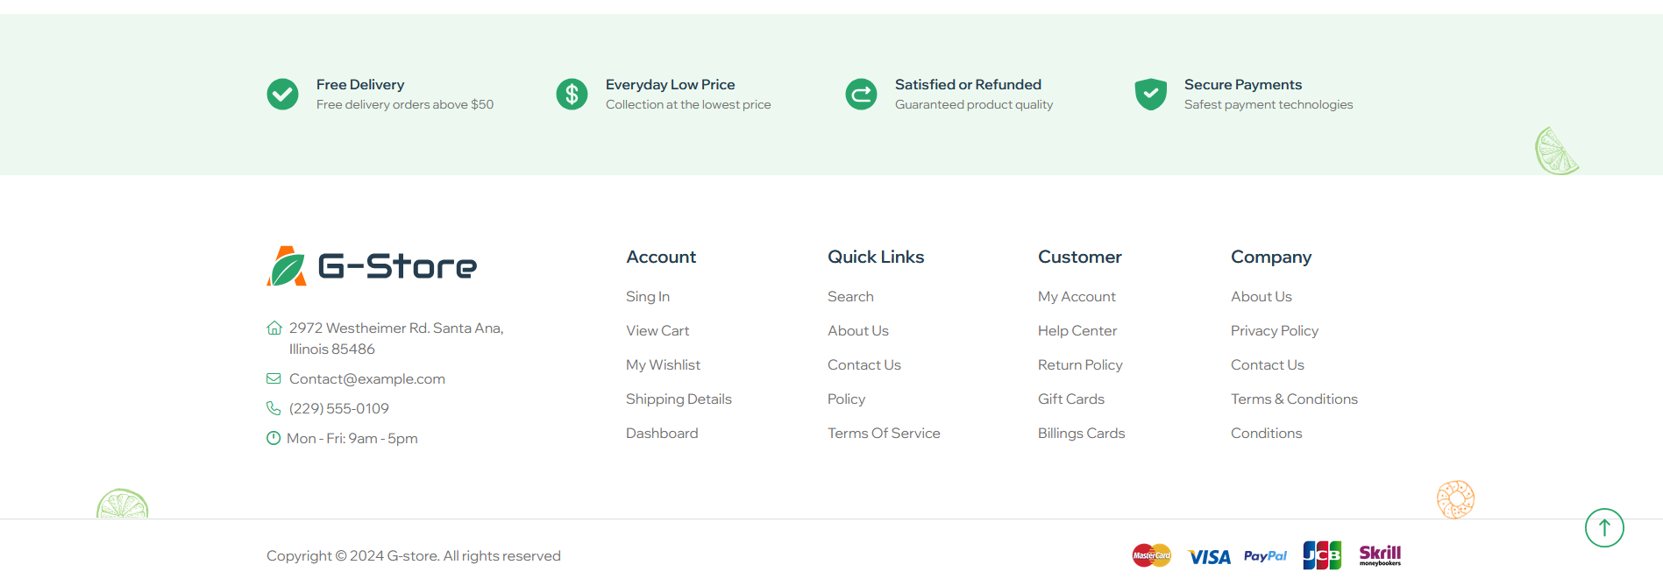
Task: Click the JCB payment icon
Action: tap(1322, 555)
